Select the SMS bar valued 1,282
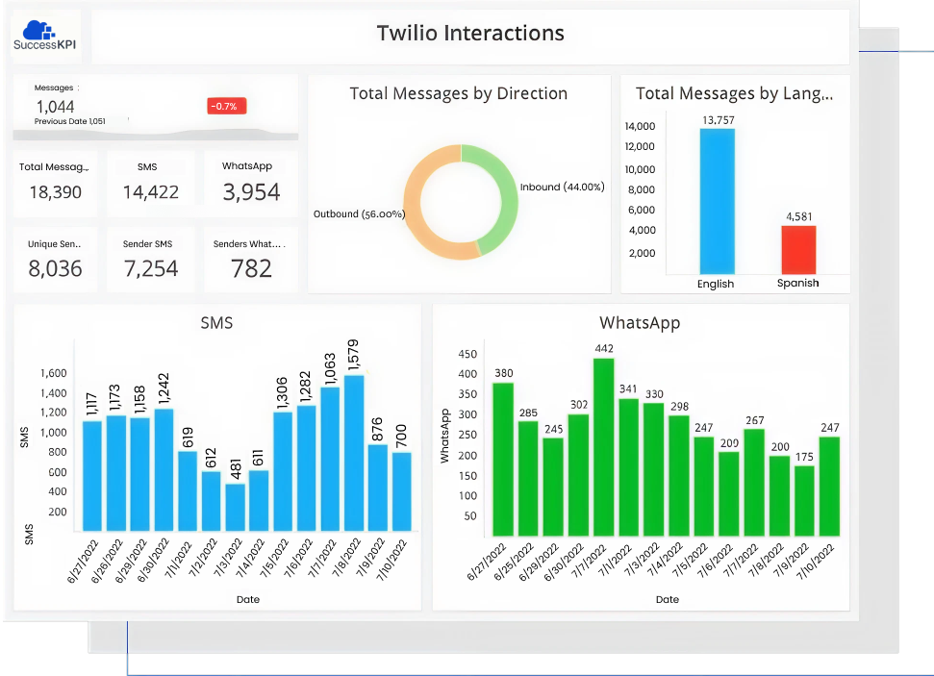 (307, 468)
